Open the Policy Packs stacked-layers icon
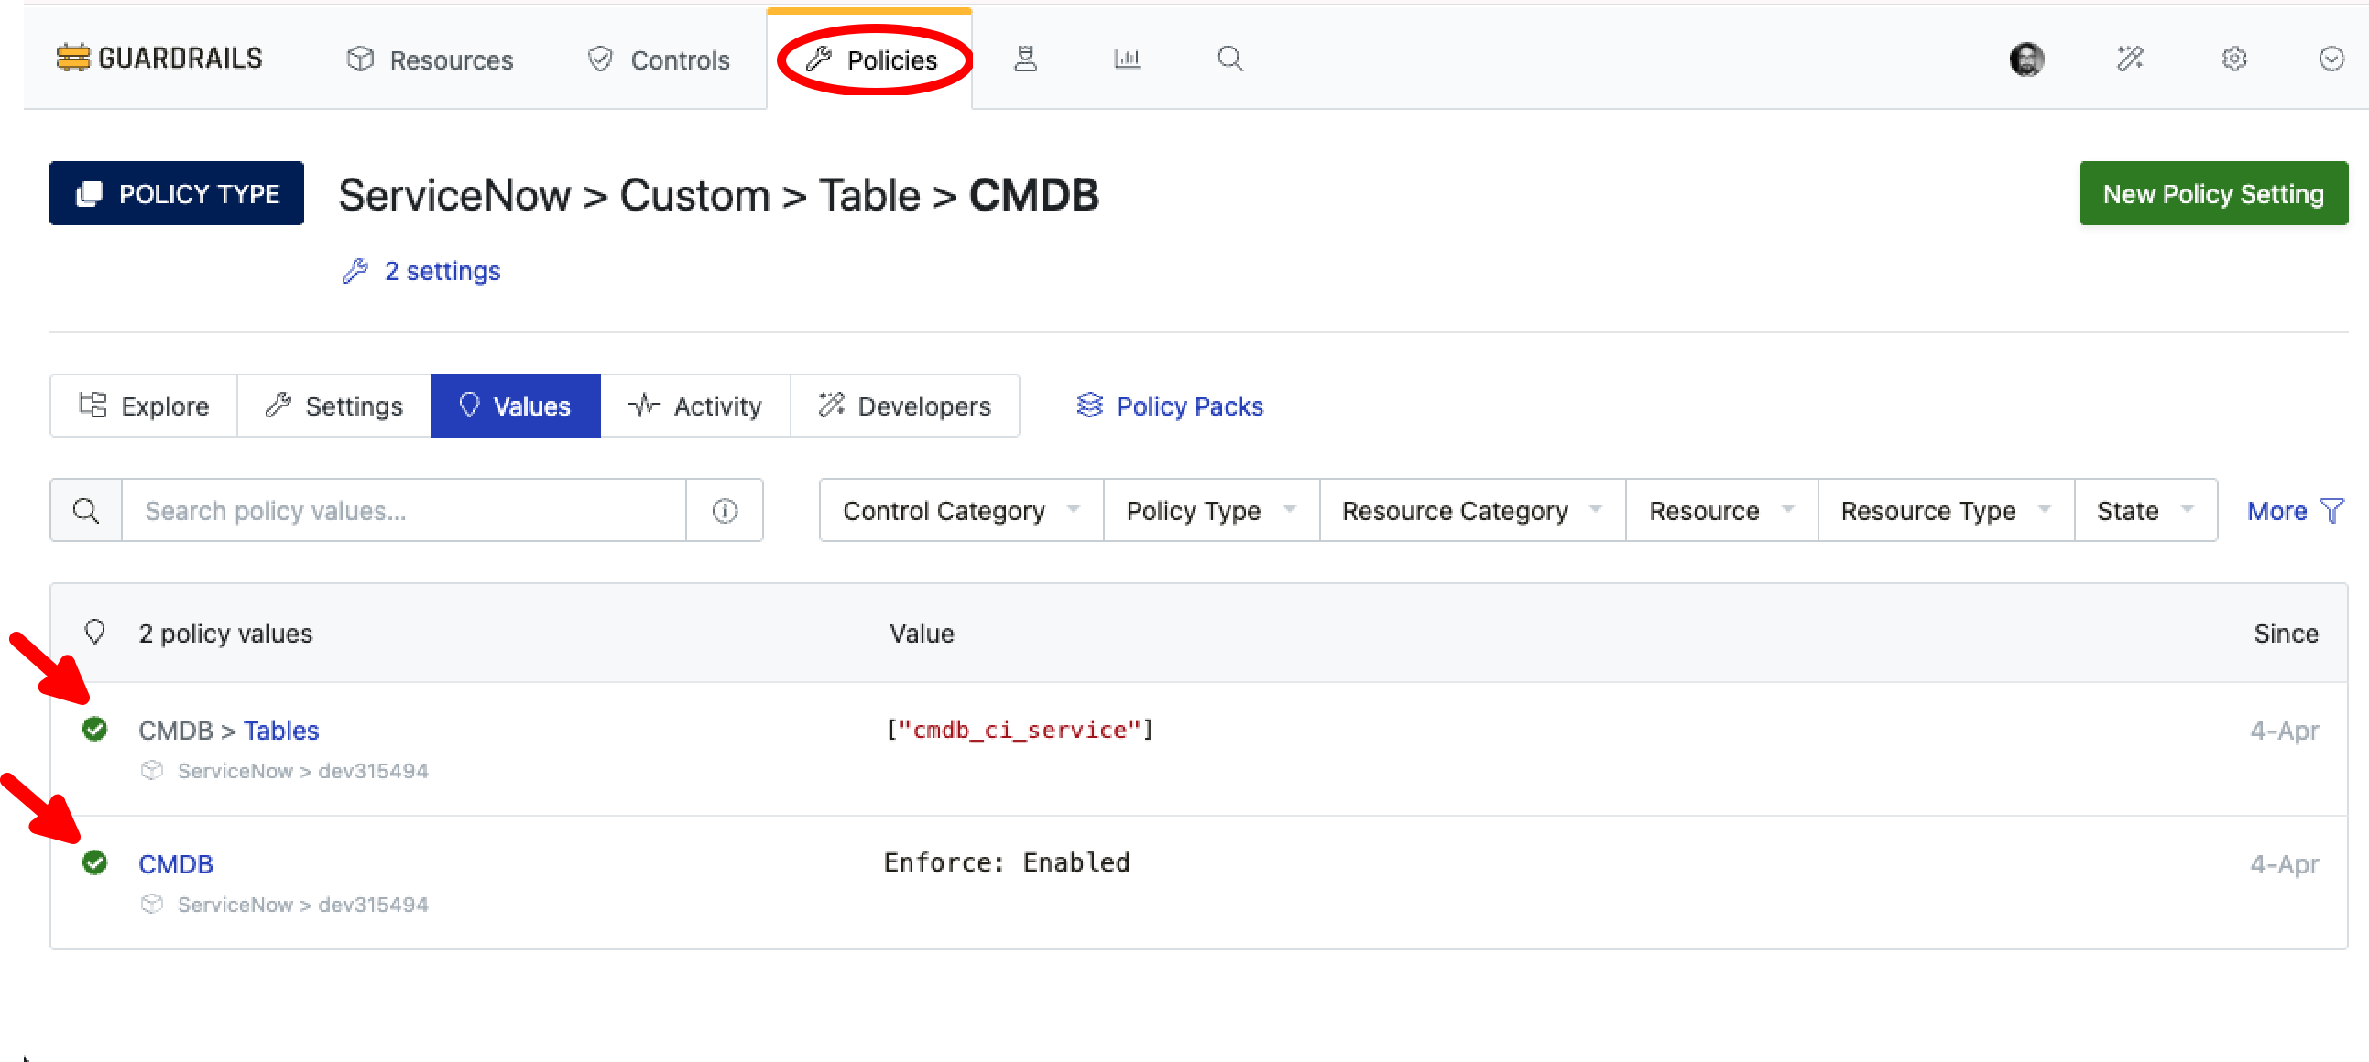The image size is (2369, 1062). tap(1089, 406)
